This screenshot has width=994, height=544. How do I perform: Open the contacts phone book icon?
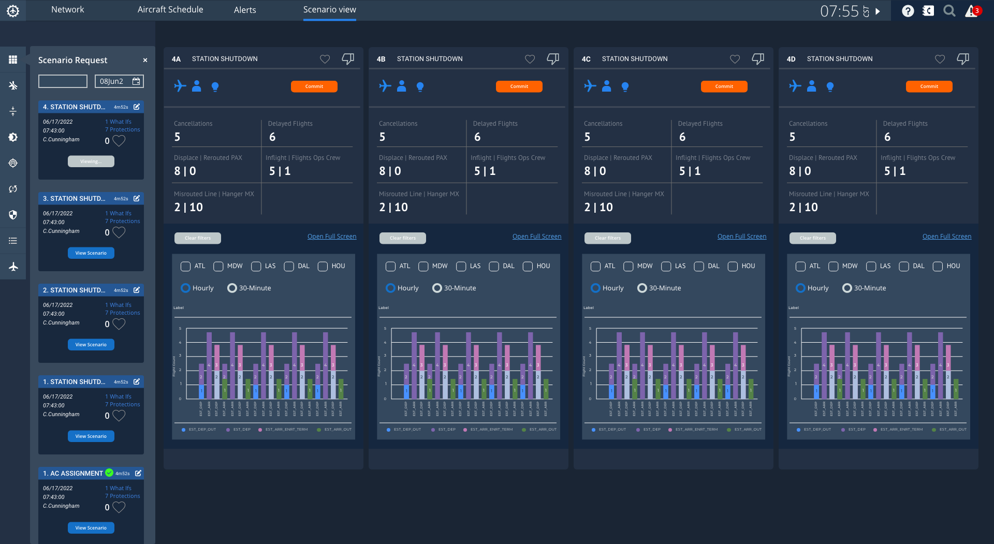[928, 11]
